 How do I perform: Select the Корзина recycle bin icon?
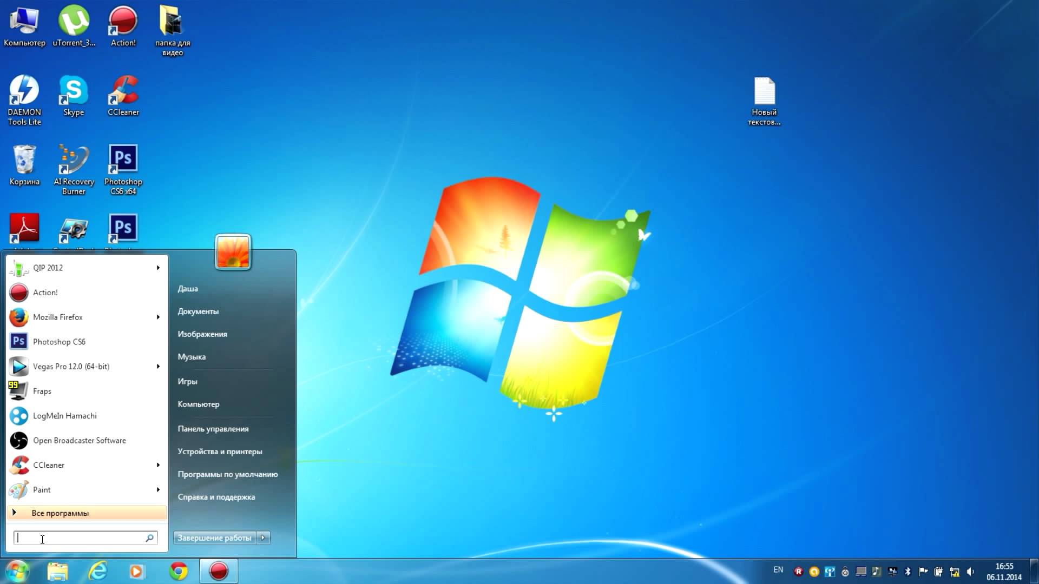tap(24, 165)
